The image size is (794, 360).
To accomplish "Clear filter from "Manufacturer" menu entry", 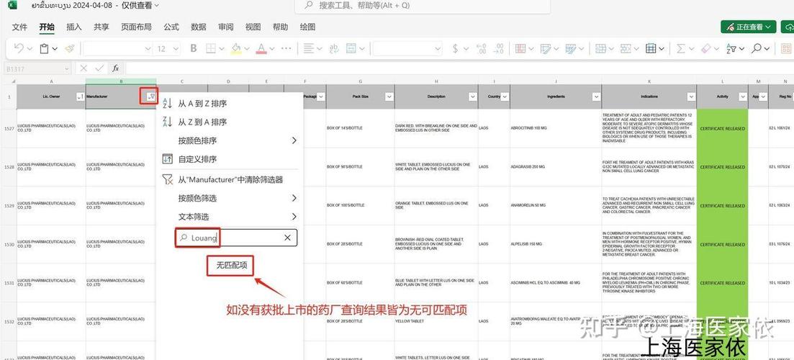I will coord(230,179).
